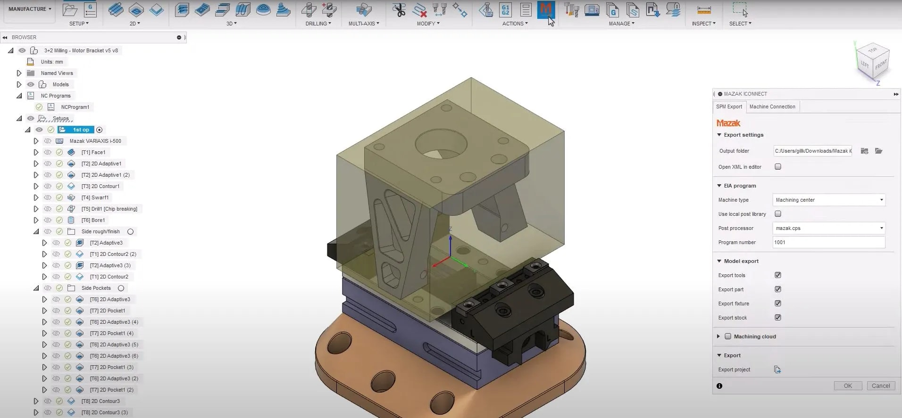Expand the Named Views tree node

(x=19, y=73)
